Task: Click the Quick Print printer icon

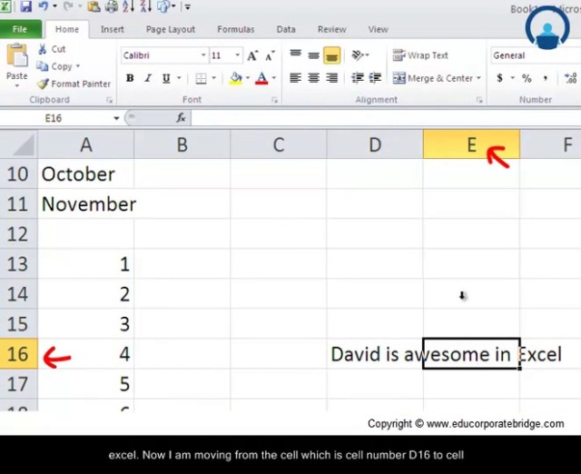Action: point(112,6)
